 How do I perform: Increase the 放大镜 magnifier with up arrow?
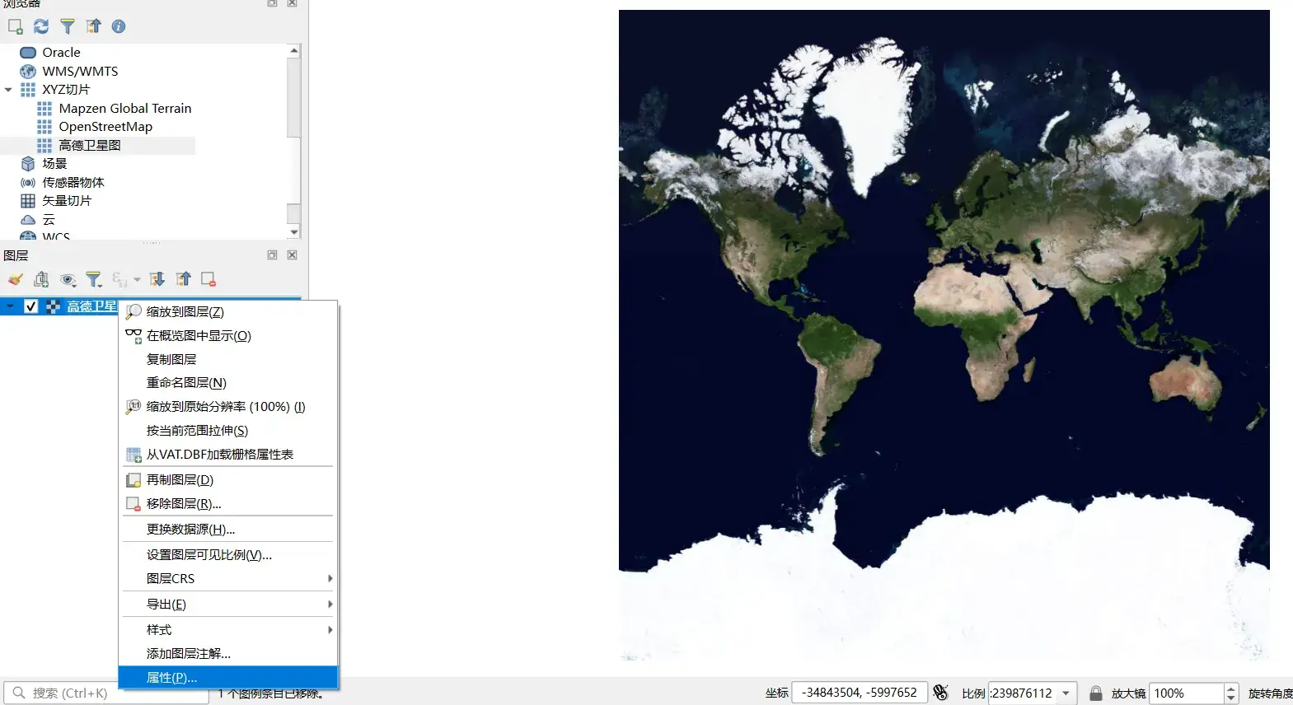tap(1231, 689)
